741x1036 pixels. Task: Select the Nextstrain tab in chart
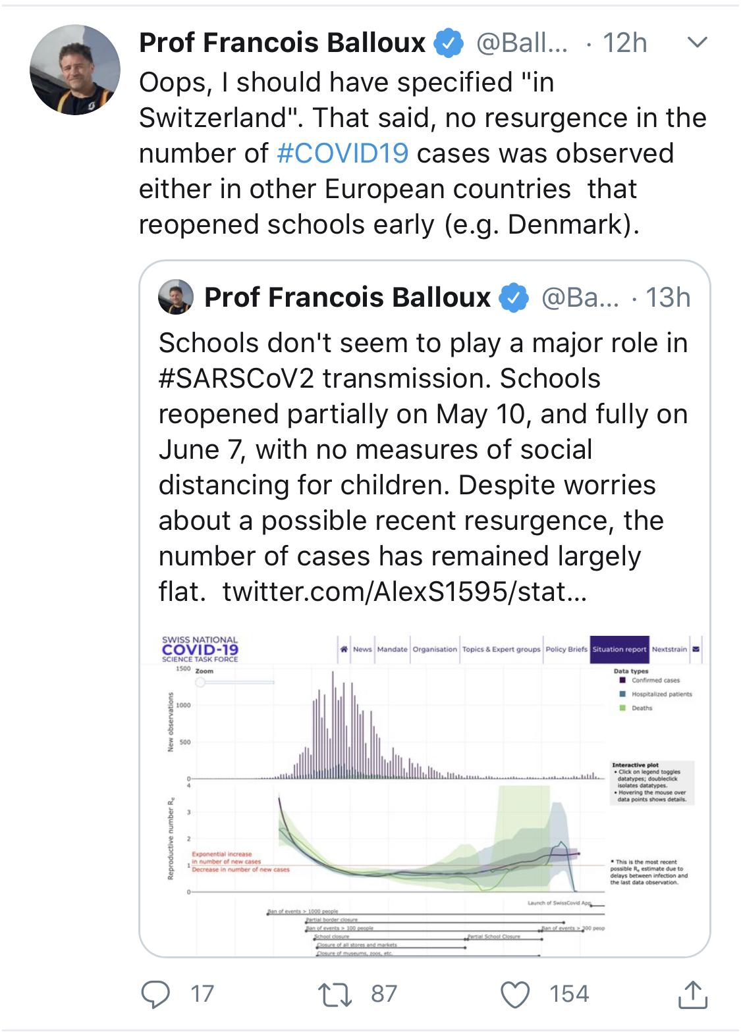click(x=669, y=649)
